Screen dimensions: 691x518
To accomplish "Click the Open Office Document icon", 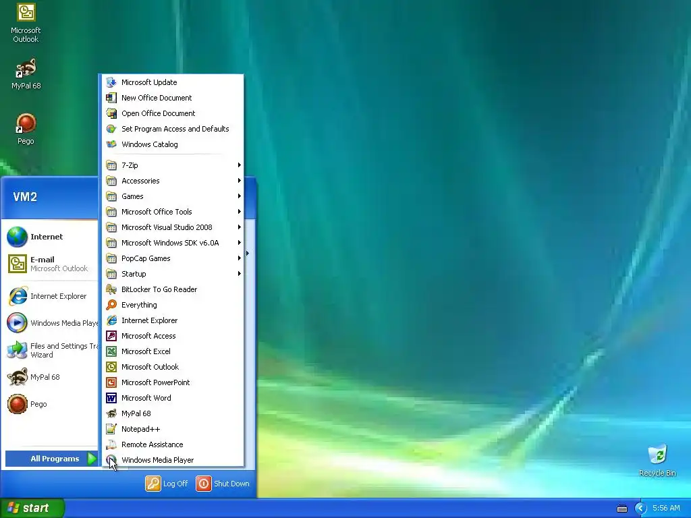I will pos(111,113).
